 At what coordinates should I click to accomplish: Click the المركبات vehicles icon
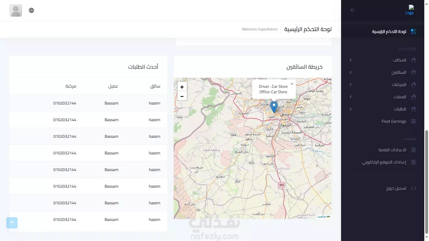click(414, 85)
